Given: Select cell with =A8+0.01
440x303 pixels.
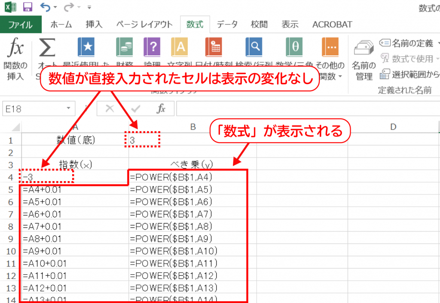Looking at the screenshot, I should (75, 239).
